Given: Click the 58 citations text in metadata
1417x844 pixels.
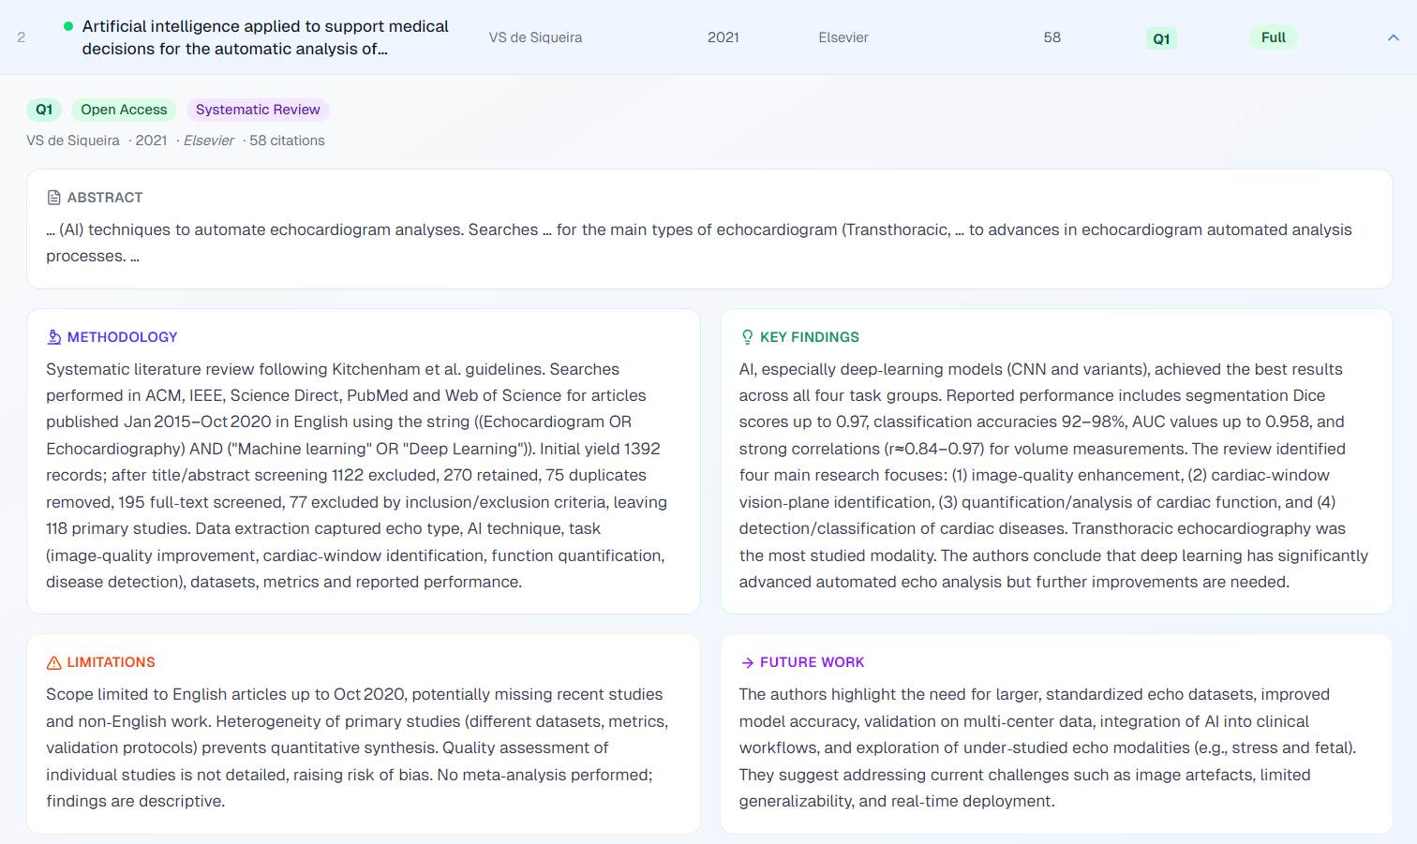Looking at the screenshot, I should click(287, 141).
